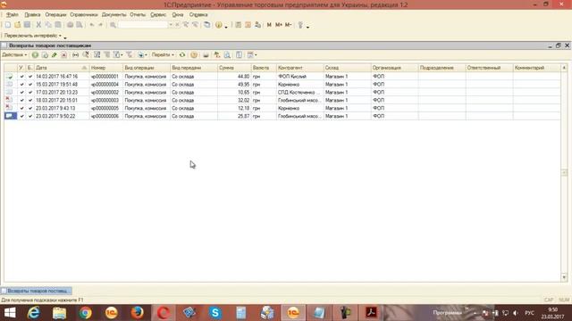The width and height of the screenshot is (572, 321).
Task: Switch to Возвраты товаров поставщ... window tab
Action: click(37, 291)
